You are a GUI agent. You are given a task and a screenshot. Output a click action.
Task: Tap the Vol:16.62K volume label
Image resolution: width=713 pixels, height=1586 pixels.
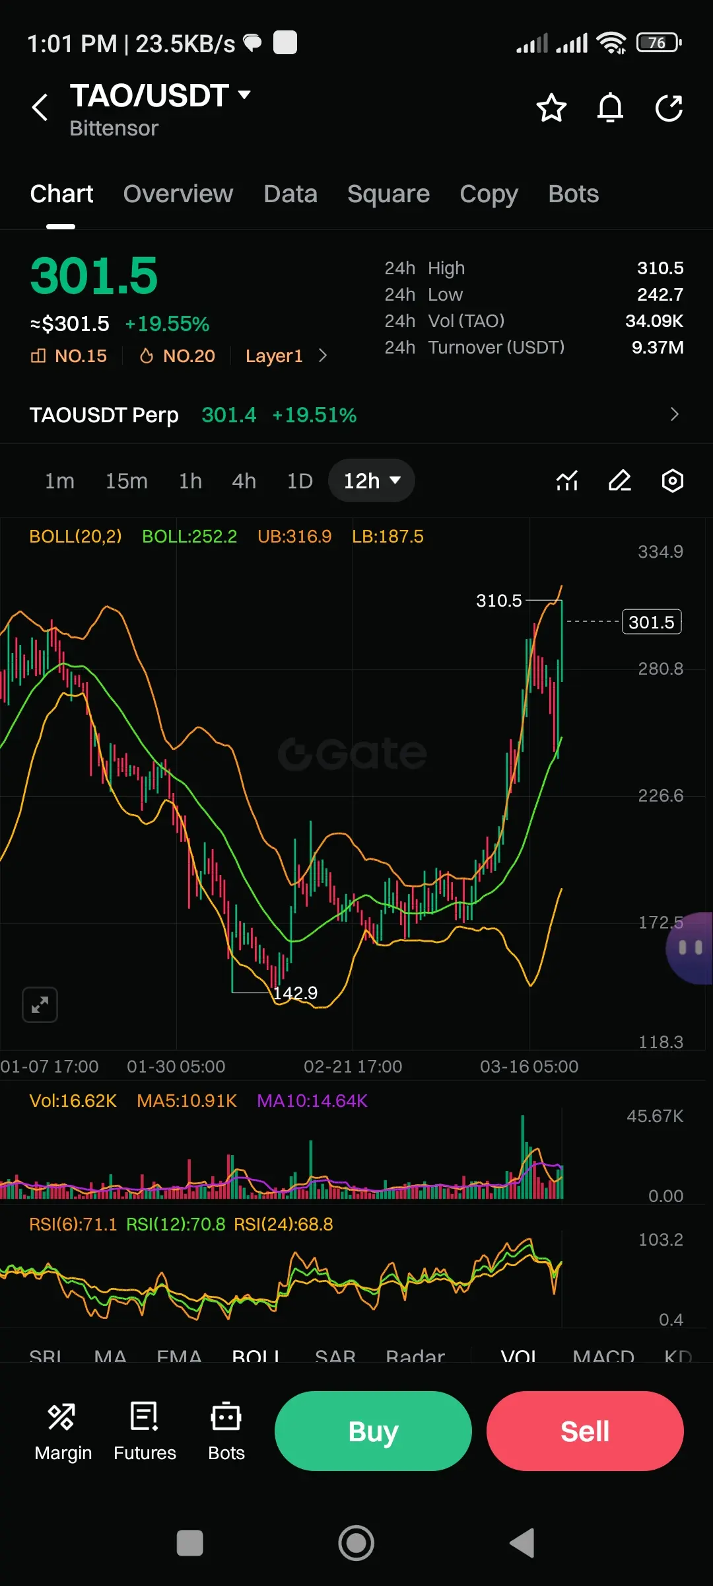tap(73, 1101)
